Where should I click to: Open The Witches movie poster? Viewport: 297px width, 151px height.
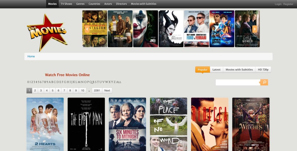tap(251, 124)
